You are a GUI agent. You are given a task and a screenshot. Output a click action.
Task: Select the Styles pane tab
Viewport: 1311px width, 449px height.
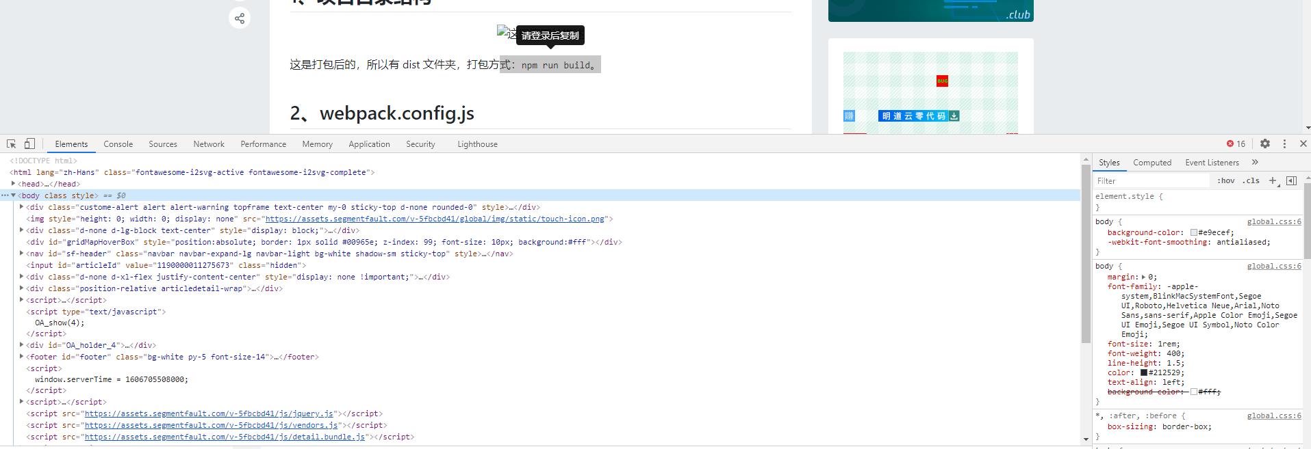[x=1109, y=163]
